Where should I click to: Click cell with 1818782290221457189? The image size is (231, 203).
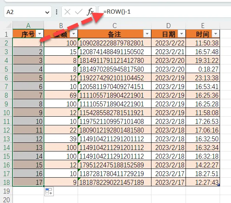[115, 182]
